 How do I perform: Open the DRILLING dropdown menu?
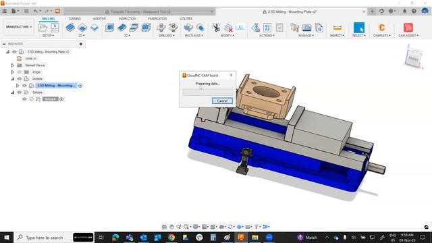[167, 36]
